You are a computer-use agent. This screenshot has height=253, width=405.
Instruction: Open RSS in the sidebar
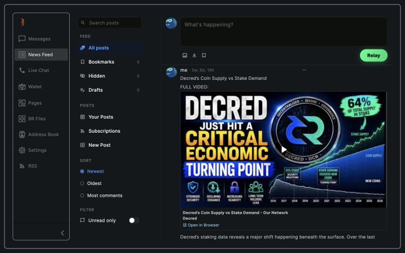tap(41, 166)
